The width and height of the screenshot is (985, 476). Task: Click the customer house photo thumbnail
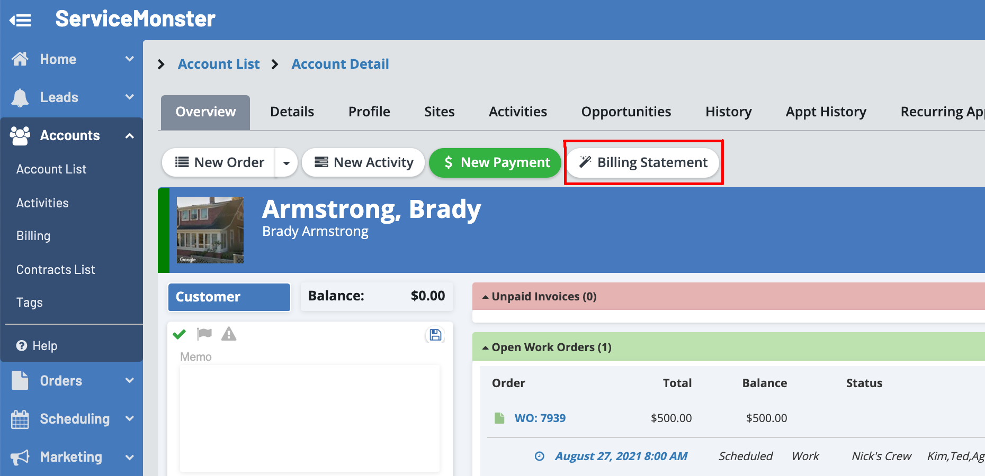[x=210, y=230]
